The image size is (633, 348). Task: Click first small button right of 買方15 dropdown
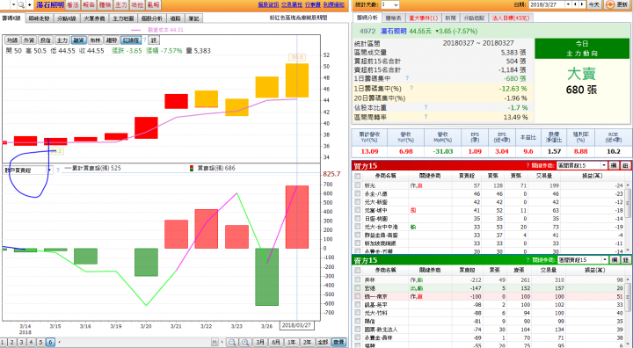[614, 165]
